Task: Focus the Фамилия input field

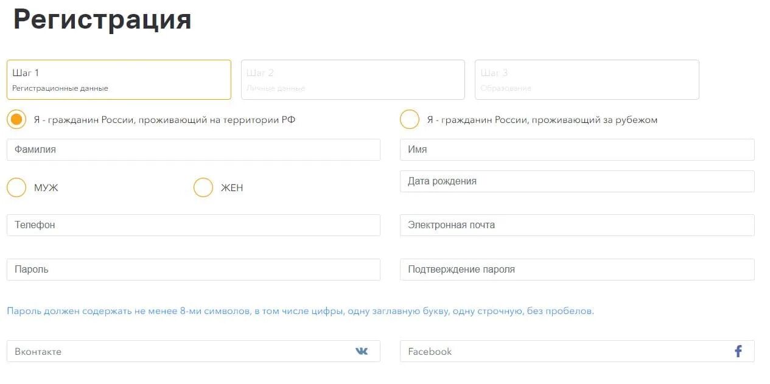Action: click(x=194, y=150)
